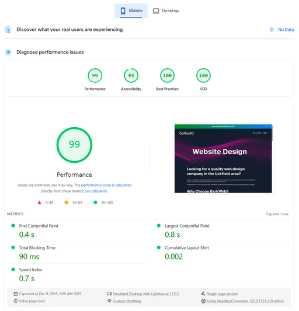Select the First Contentful Paint label
The width and height of the screenshot is (299, 311).
point(39,226)
